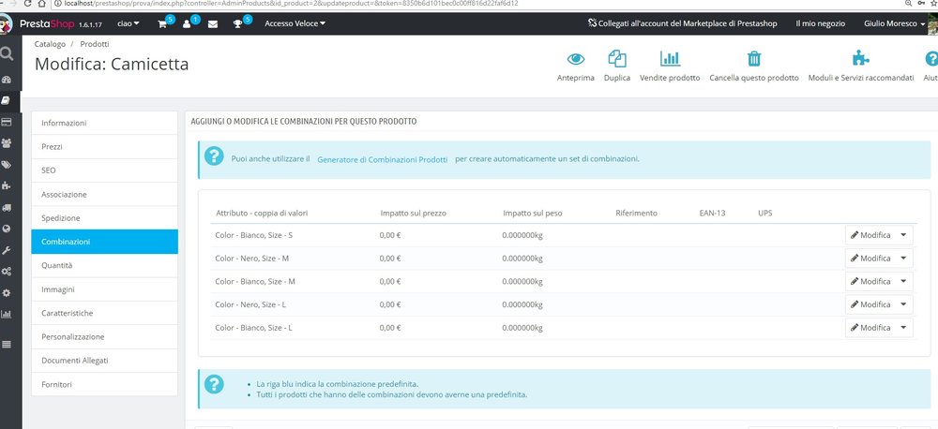The height and width of the screenshot is (429, 938).
Task: Open the envelope messages icon
Action: [213, 24]
